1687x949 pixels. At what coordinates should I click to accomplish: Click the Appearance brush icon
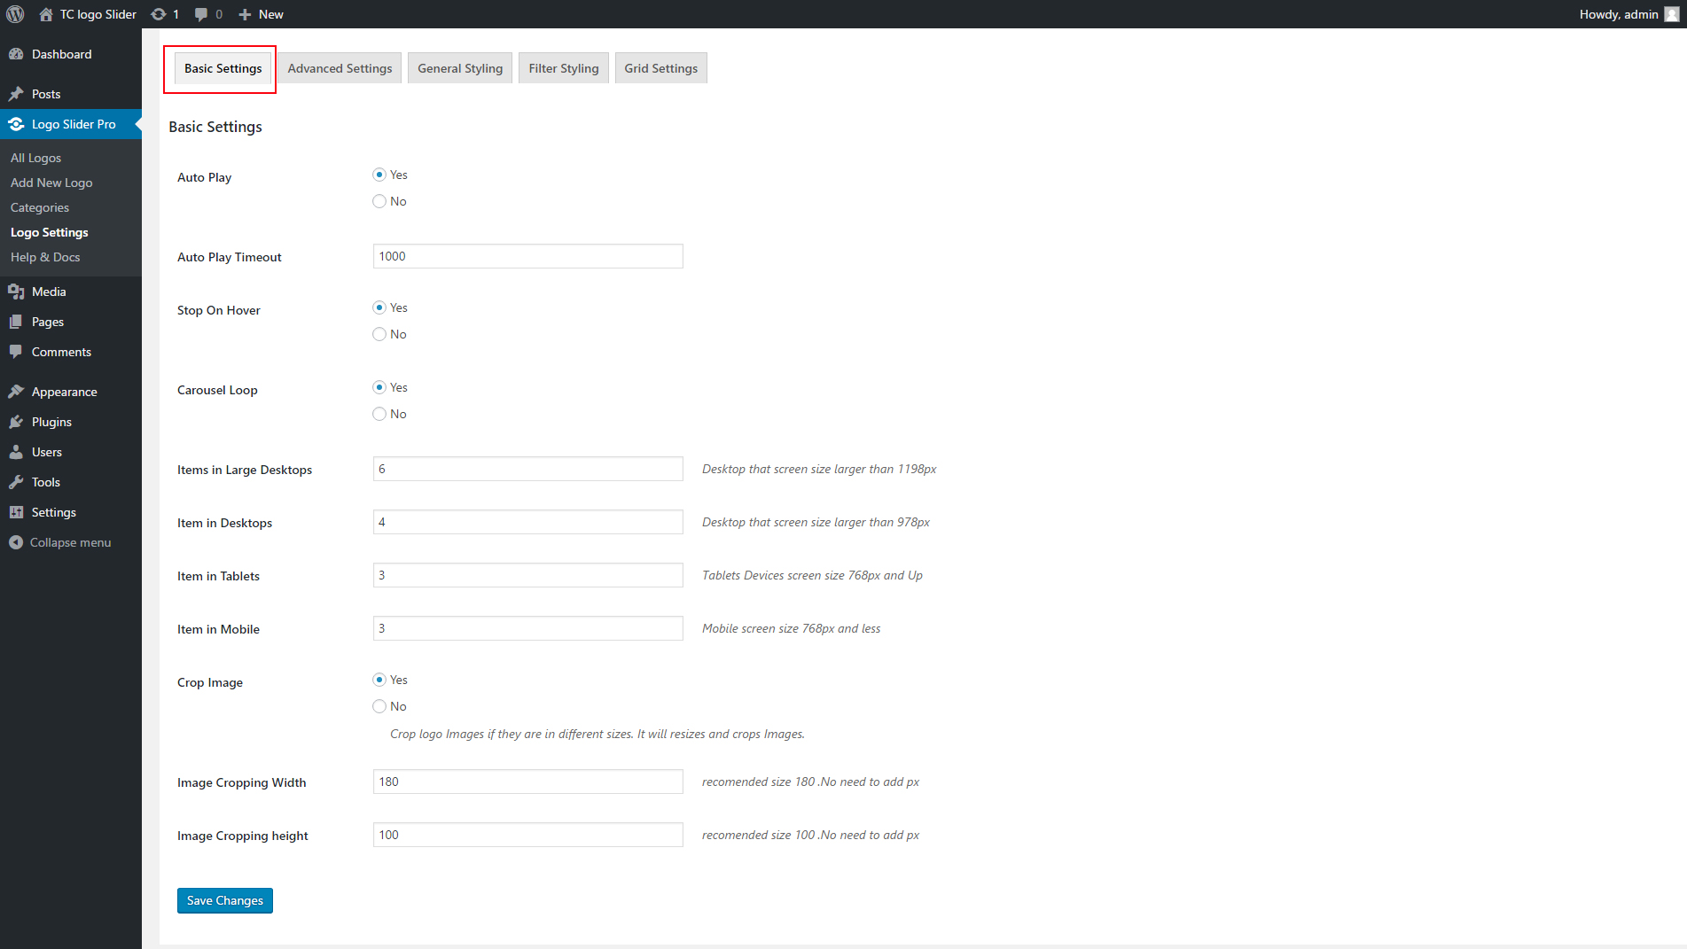coord(16,392)
